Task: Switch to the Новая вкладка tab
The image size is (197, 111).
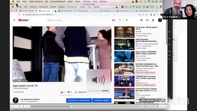Action: click(x=86, y=11)
